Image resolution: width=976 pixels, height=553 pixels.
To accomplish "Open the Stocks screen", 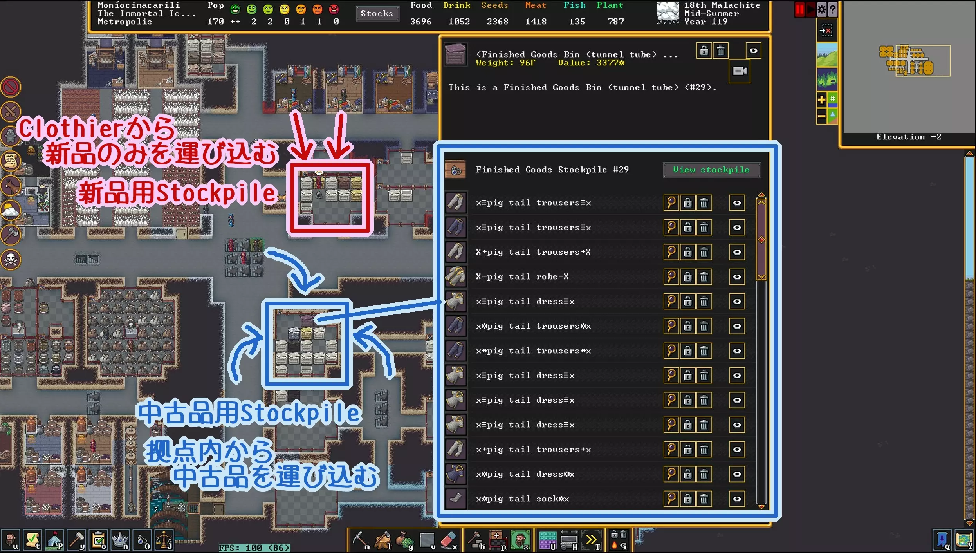I will tap(377, 14).
